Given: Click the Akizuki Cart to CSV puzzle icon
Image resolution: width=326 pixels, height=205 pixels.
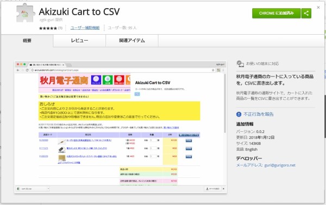Looking at the screenshot, I should point(26,13).
